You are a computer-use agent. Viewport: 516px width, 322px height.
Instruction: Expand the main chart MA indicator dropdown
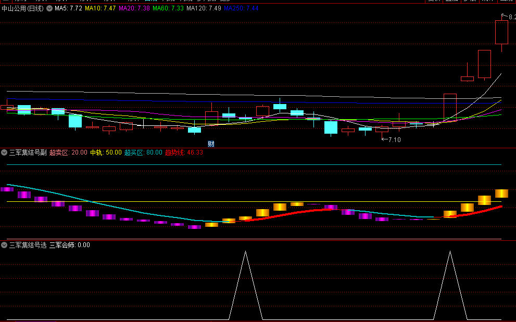click(x=49, y=9)
